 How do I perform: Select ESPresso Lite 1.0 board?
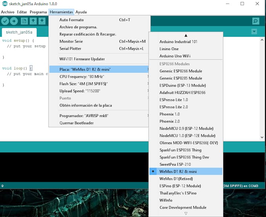click(x=186, y=100)
